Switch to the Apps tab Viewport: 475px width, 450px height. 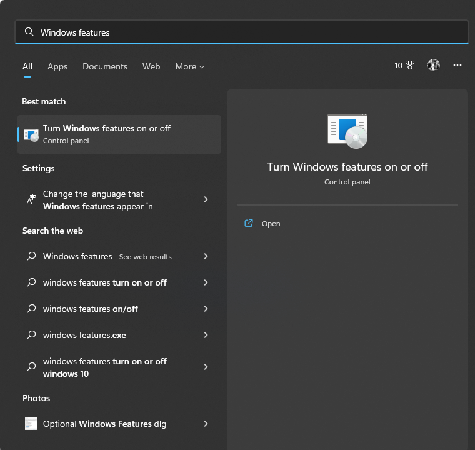tap(57, 66)
